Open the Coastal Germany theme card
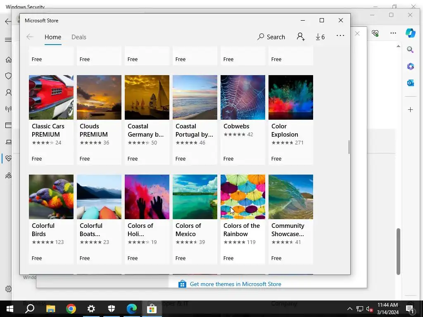 click(x=147, y=120)
